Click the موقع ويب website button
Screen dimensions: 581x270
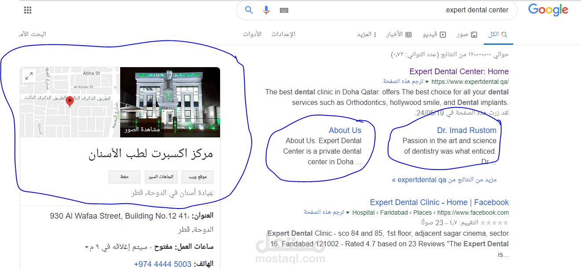(198, 177)
